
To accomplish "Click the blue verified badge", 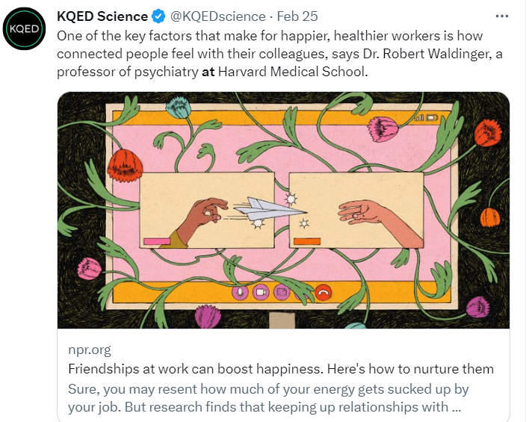I will pos(160,16).
